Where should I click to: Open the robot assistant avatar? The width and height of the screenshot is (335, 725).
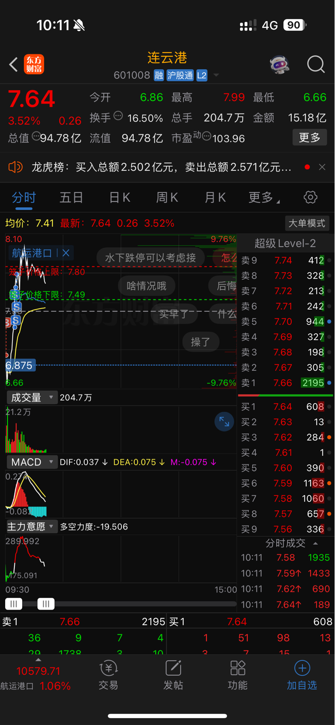click(279, 64)
